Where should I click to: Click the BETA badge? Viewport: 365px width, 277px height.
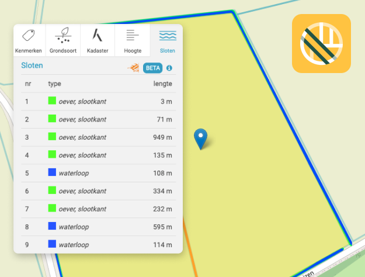pos(152,68)
